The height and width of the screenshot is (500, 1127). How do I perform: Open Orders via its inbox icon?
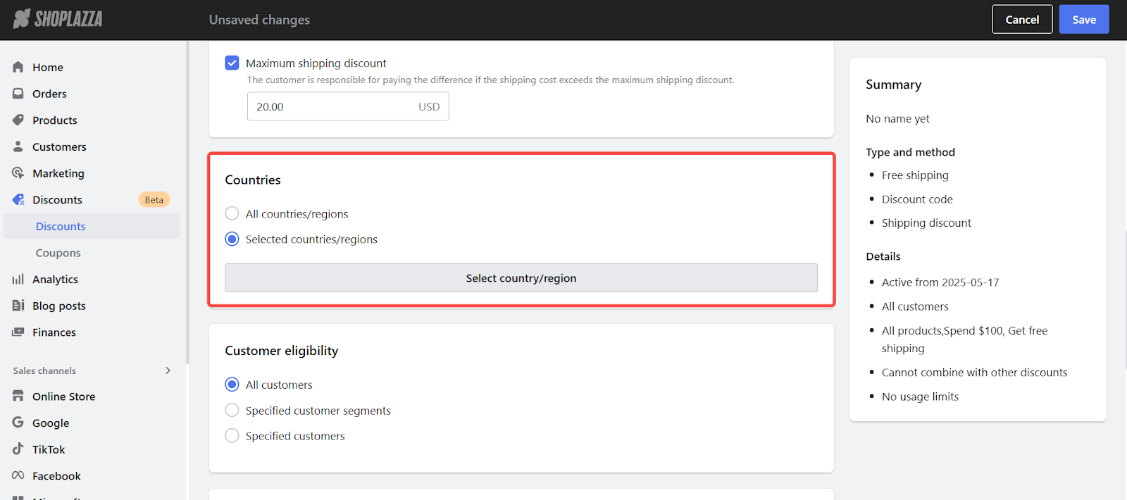pyautogui.click(x=18, y=93)
